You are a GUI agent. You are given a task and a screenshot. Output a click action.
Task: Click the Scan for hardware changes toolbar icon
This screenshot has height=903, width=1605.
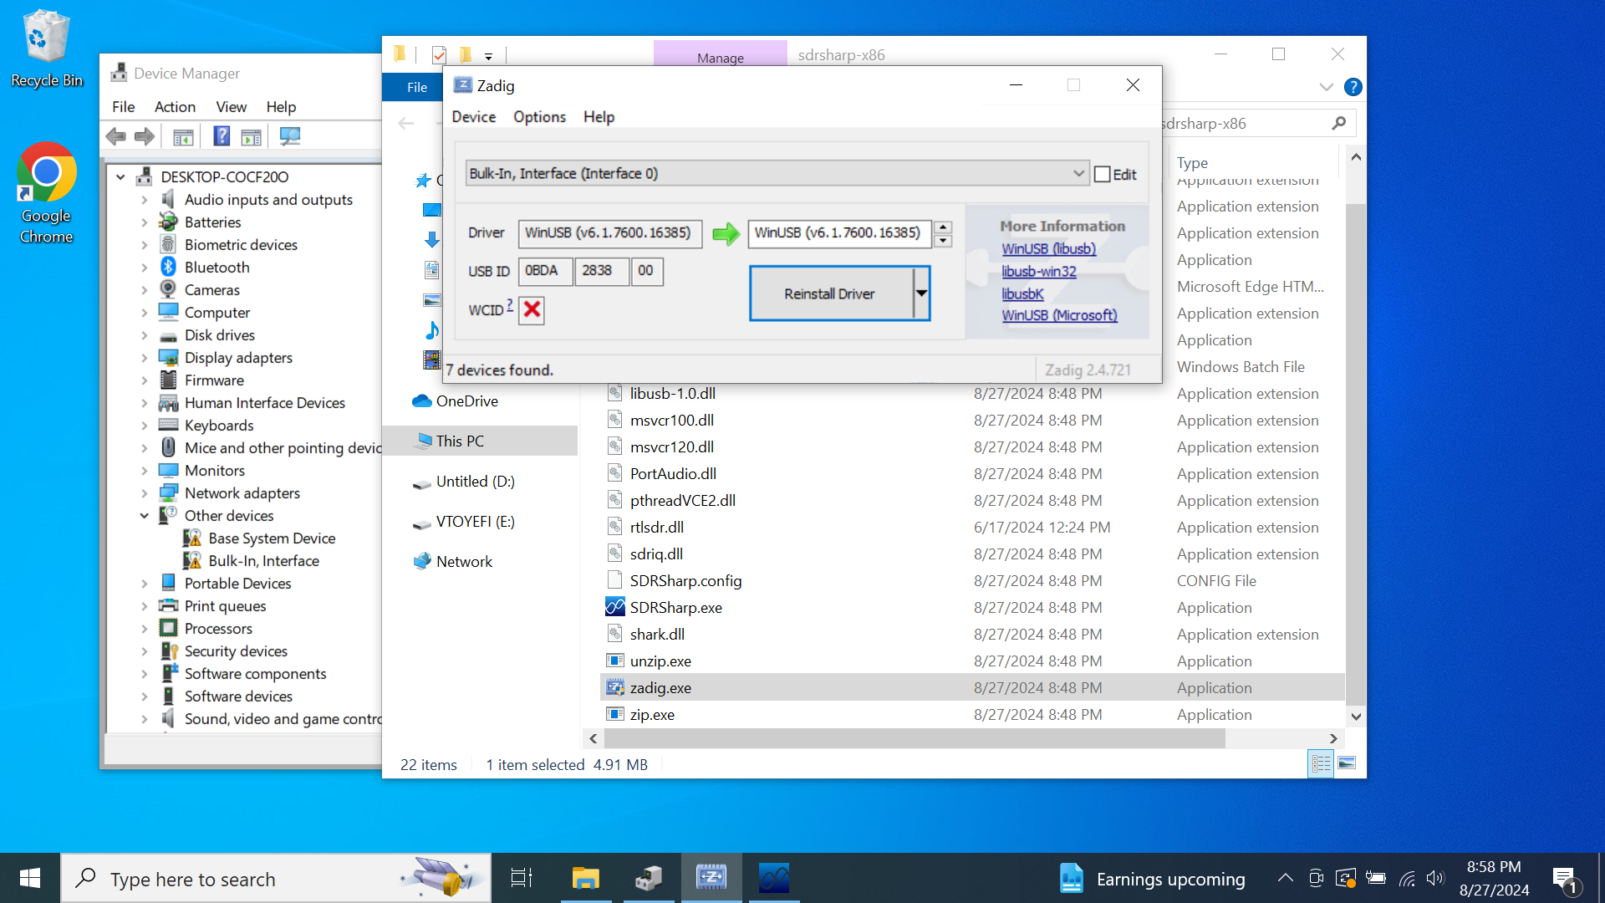pos(290,136)
